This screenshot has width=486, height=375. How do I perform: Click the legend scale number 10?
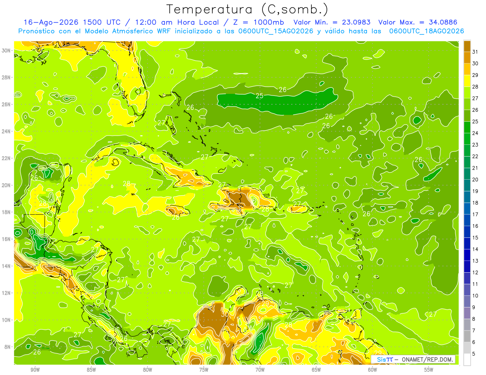475,296
